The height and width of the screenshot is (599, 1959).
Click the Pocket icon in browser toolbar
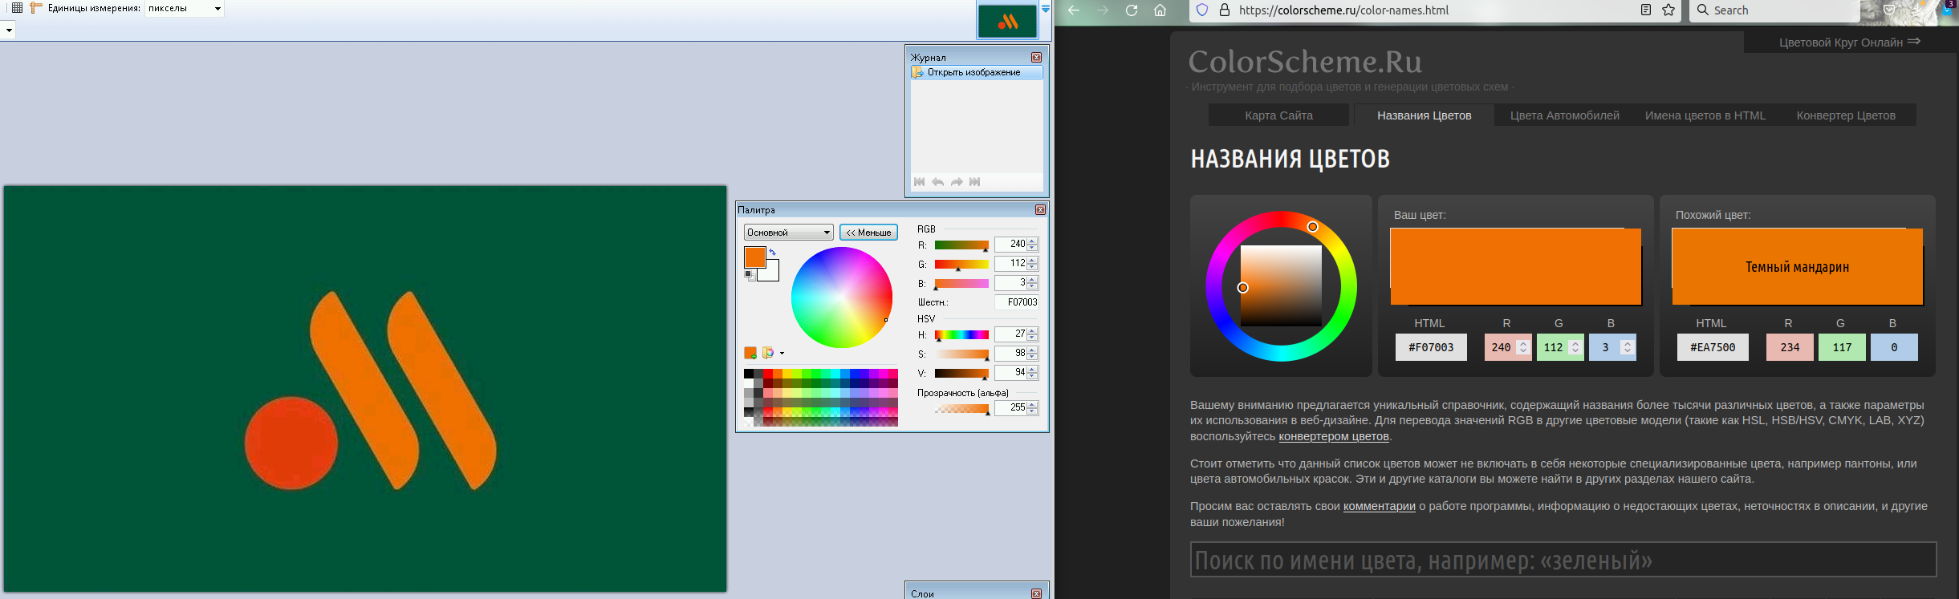point(1889,10)
